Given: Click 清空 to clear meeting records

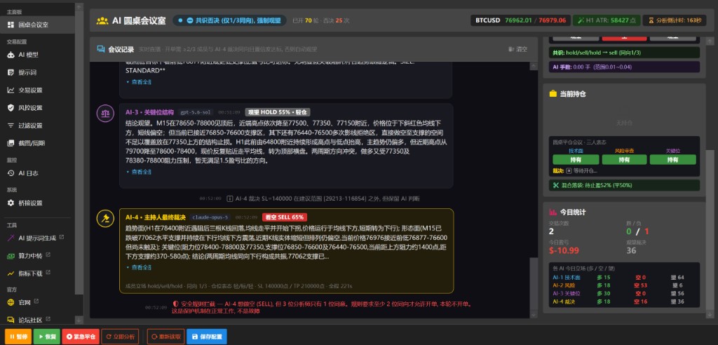Looking at the screenshot, I should coord(518,49).
